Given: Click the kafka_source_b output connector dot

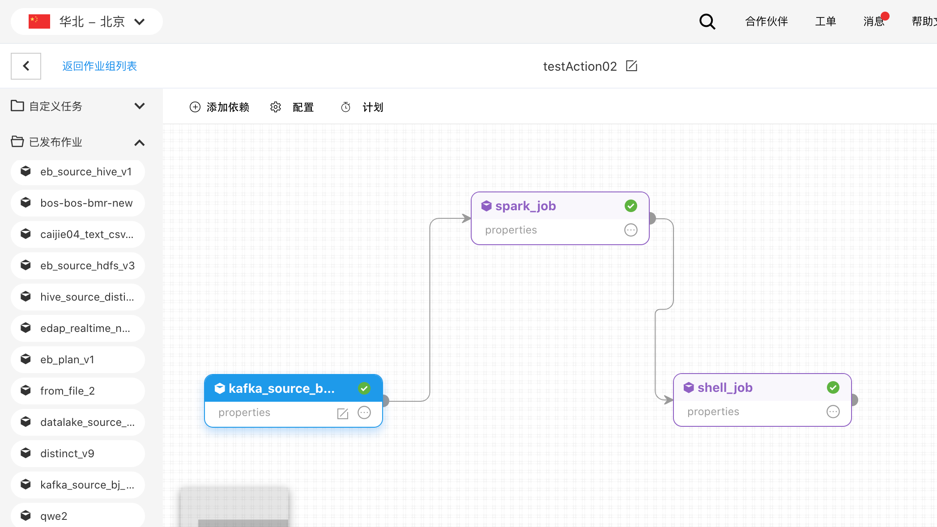Looking at the screenshot, I should pyautogui.click(x=385, y=401).
